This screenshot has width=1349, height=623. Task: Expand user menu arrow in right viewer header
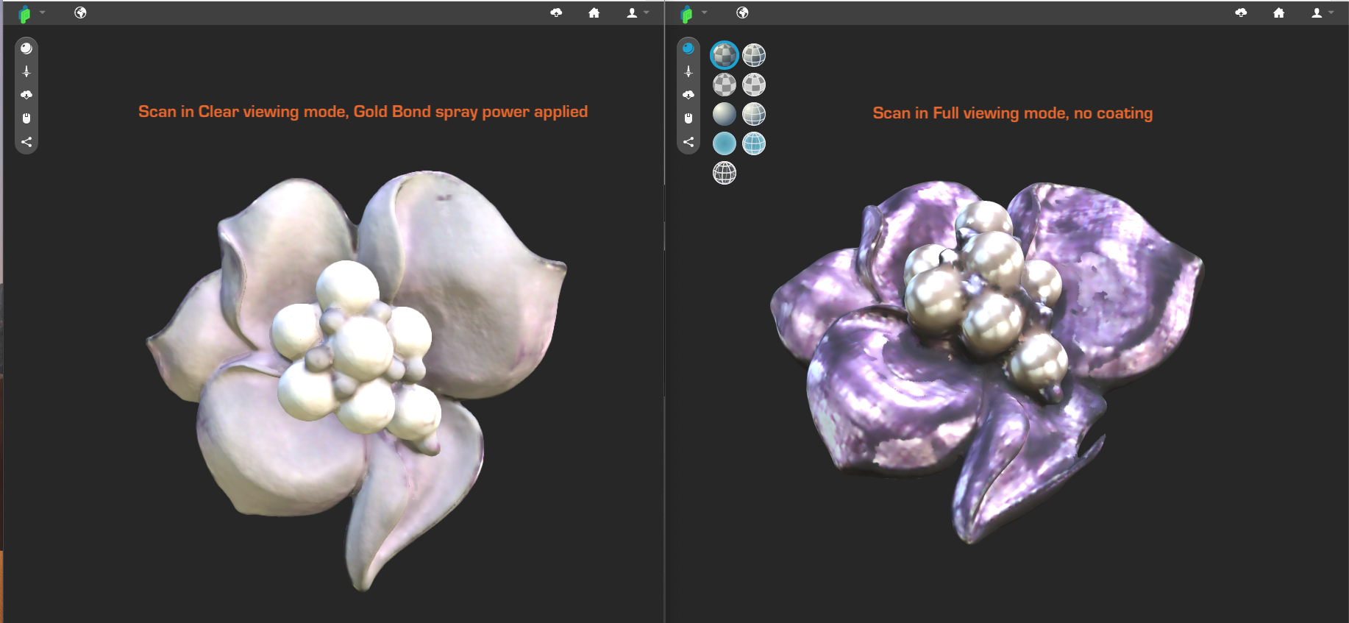[x=1331, y=13]
